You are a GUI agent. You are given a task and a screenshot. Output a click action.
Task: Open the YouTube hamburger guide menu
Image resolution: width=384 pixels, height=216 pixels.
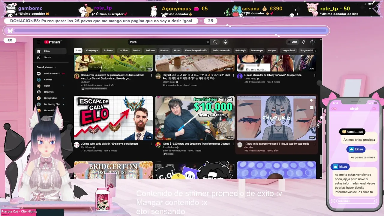pyautogui.click(x=39, y=42)
